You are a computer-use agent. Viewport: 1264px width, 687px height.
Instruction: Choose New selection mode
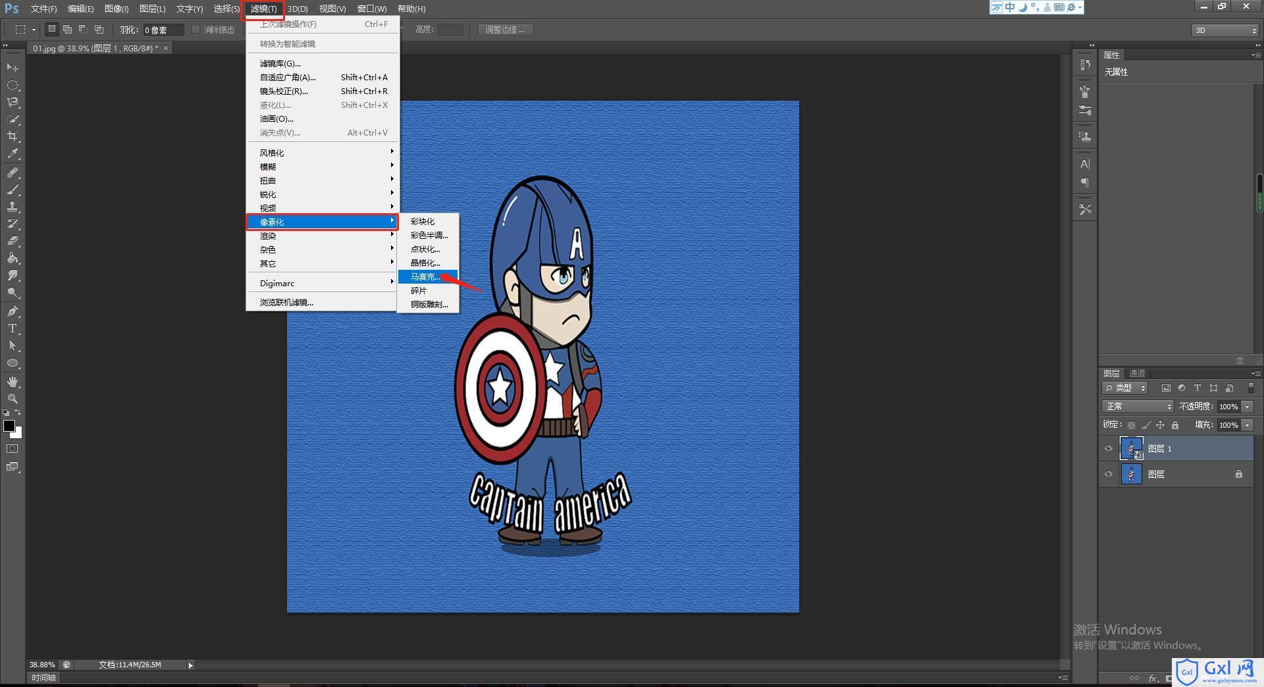[x=52, y=29]
